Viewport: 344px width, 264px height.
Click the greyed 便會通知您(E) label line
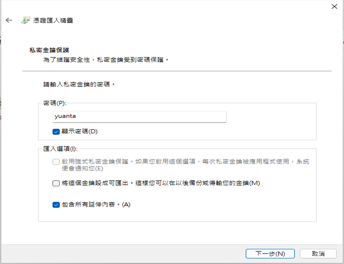point(82,168)
